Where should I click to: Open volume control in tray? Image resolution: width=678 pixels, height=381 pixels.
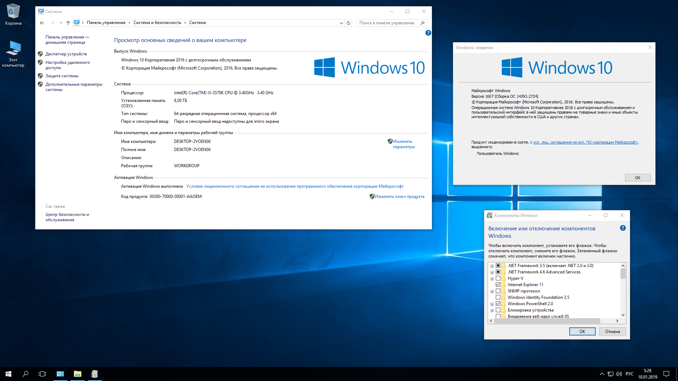[x=619, y=374]
